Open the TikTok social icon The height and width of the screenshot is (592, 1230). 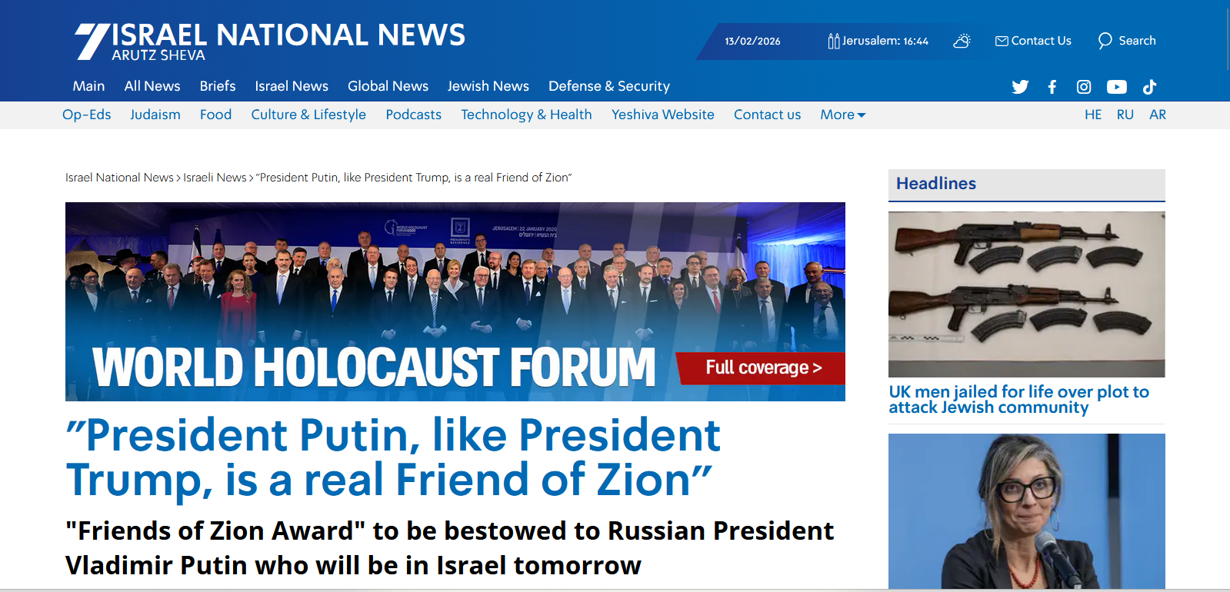point(1149,87)
